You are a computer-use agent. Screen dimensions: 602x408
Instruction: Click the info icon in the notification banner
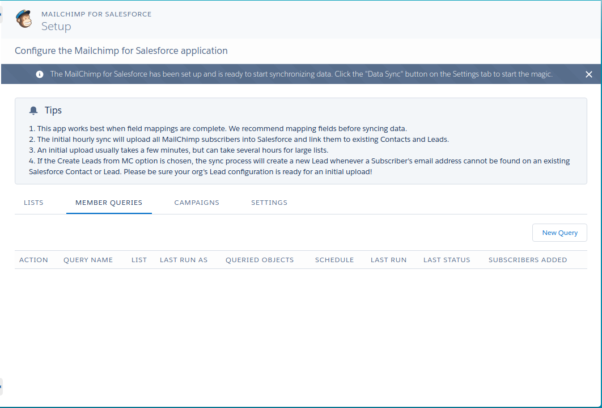[40, 74]
